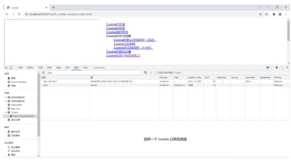Expand the 本地存储空间 local storage node

6,97
